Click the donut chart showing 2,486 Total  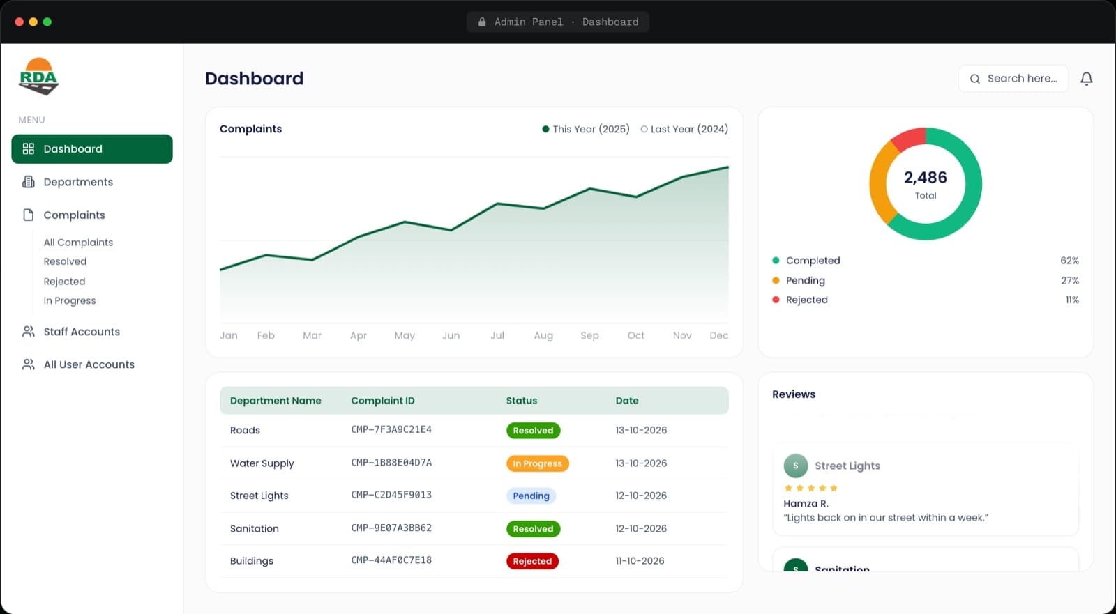point(926,184)
